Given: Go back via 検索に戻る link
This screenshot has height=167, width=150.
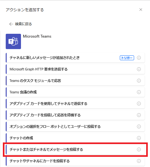Looking at the screenshot, I should 21,24.
